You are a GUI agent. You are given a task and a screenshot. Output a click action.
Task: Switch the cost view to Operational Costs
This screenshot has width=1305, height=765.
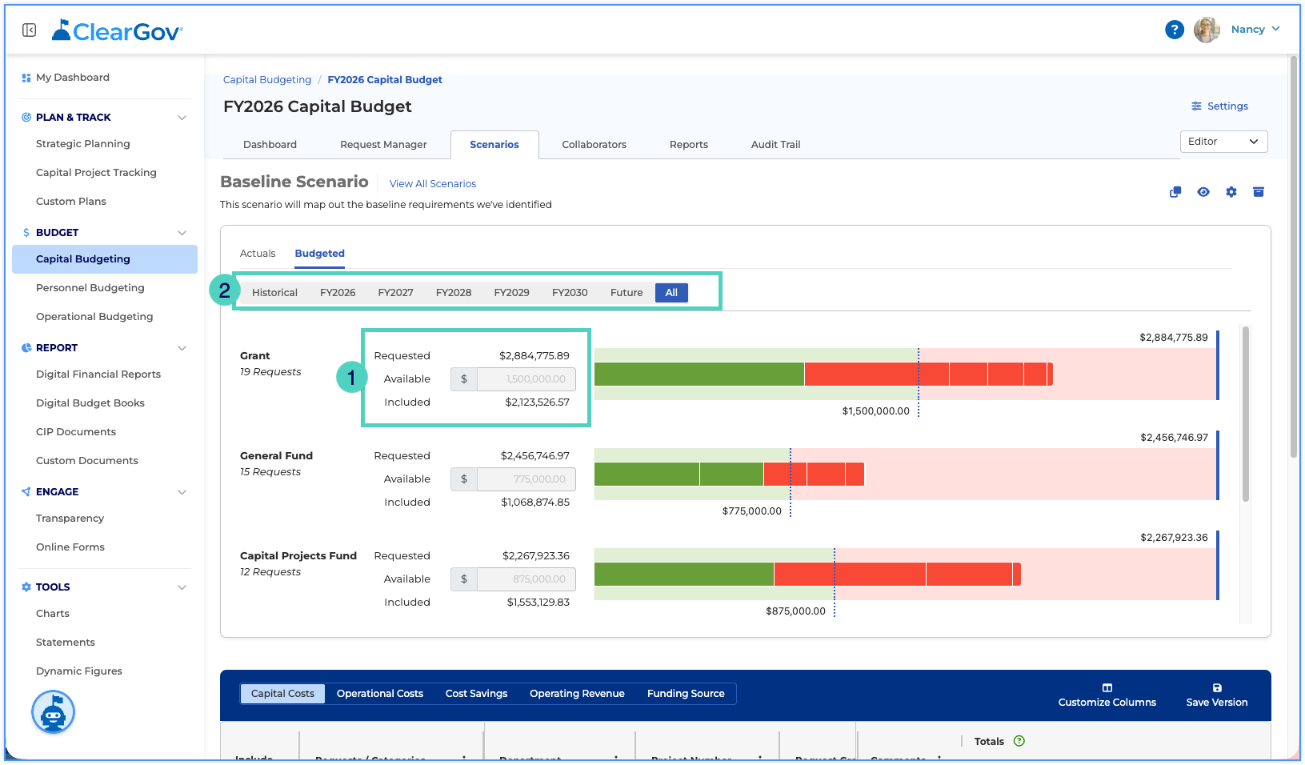[380, 694]
